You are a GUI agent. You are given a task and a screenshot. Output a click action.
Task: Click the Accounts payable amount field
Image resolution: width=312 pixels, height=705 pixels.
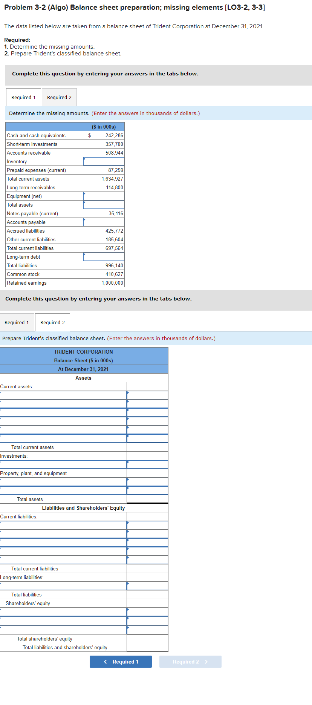[104, 222]
